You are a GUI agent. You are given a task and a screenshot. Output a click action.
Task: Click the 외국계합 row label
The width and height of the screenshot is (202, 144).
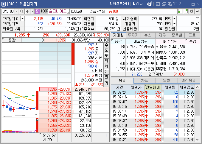point(155,74)
